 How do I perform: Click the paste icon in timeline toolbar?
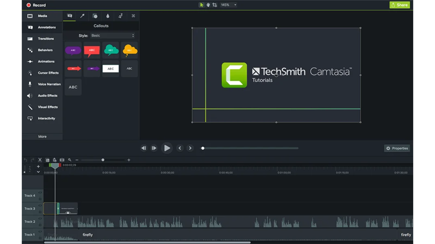55,160
